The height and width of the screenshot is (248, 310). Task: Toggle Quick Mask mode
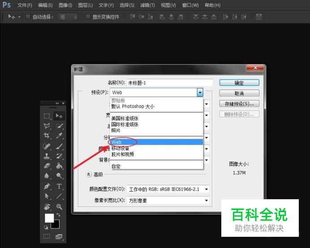click(x=47, y=236)
